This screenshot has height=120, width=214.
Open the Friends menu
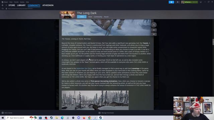coord(16,2)
